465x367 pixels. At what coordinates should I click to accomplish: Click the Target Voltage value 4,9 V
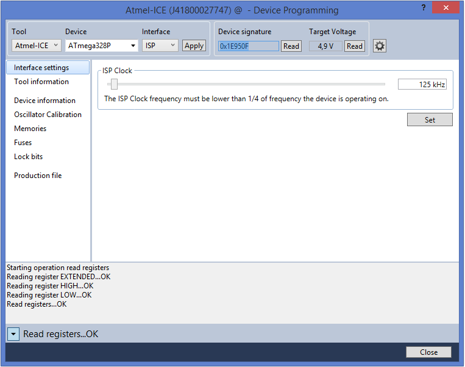click(x=325, y=46)
